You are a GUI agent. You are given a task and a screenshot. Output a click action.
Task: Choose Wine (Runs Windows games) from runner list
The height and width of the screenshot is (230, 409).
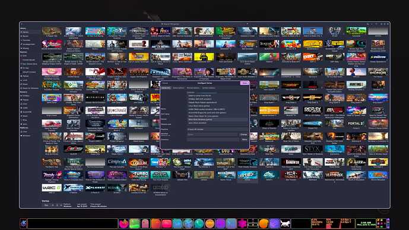tap(200, 120)
